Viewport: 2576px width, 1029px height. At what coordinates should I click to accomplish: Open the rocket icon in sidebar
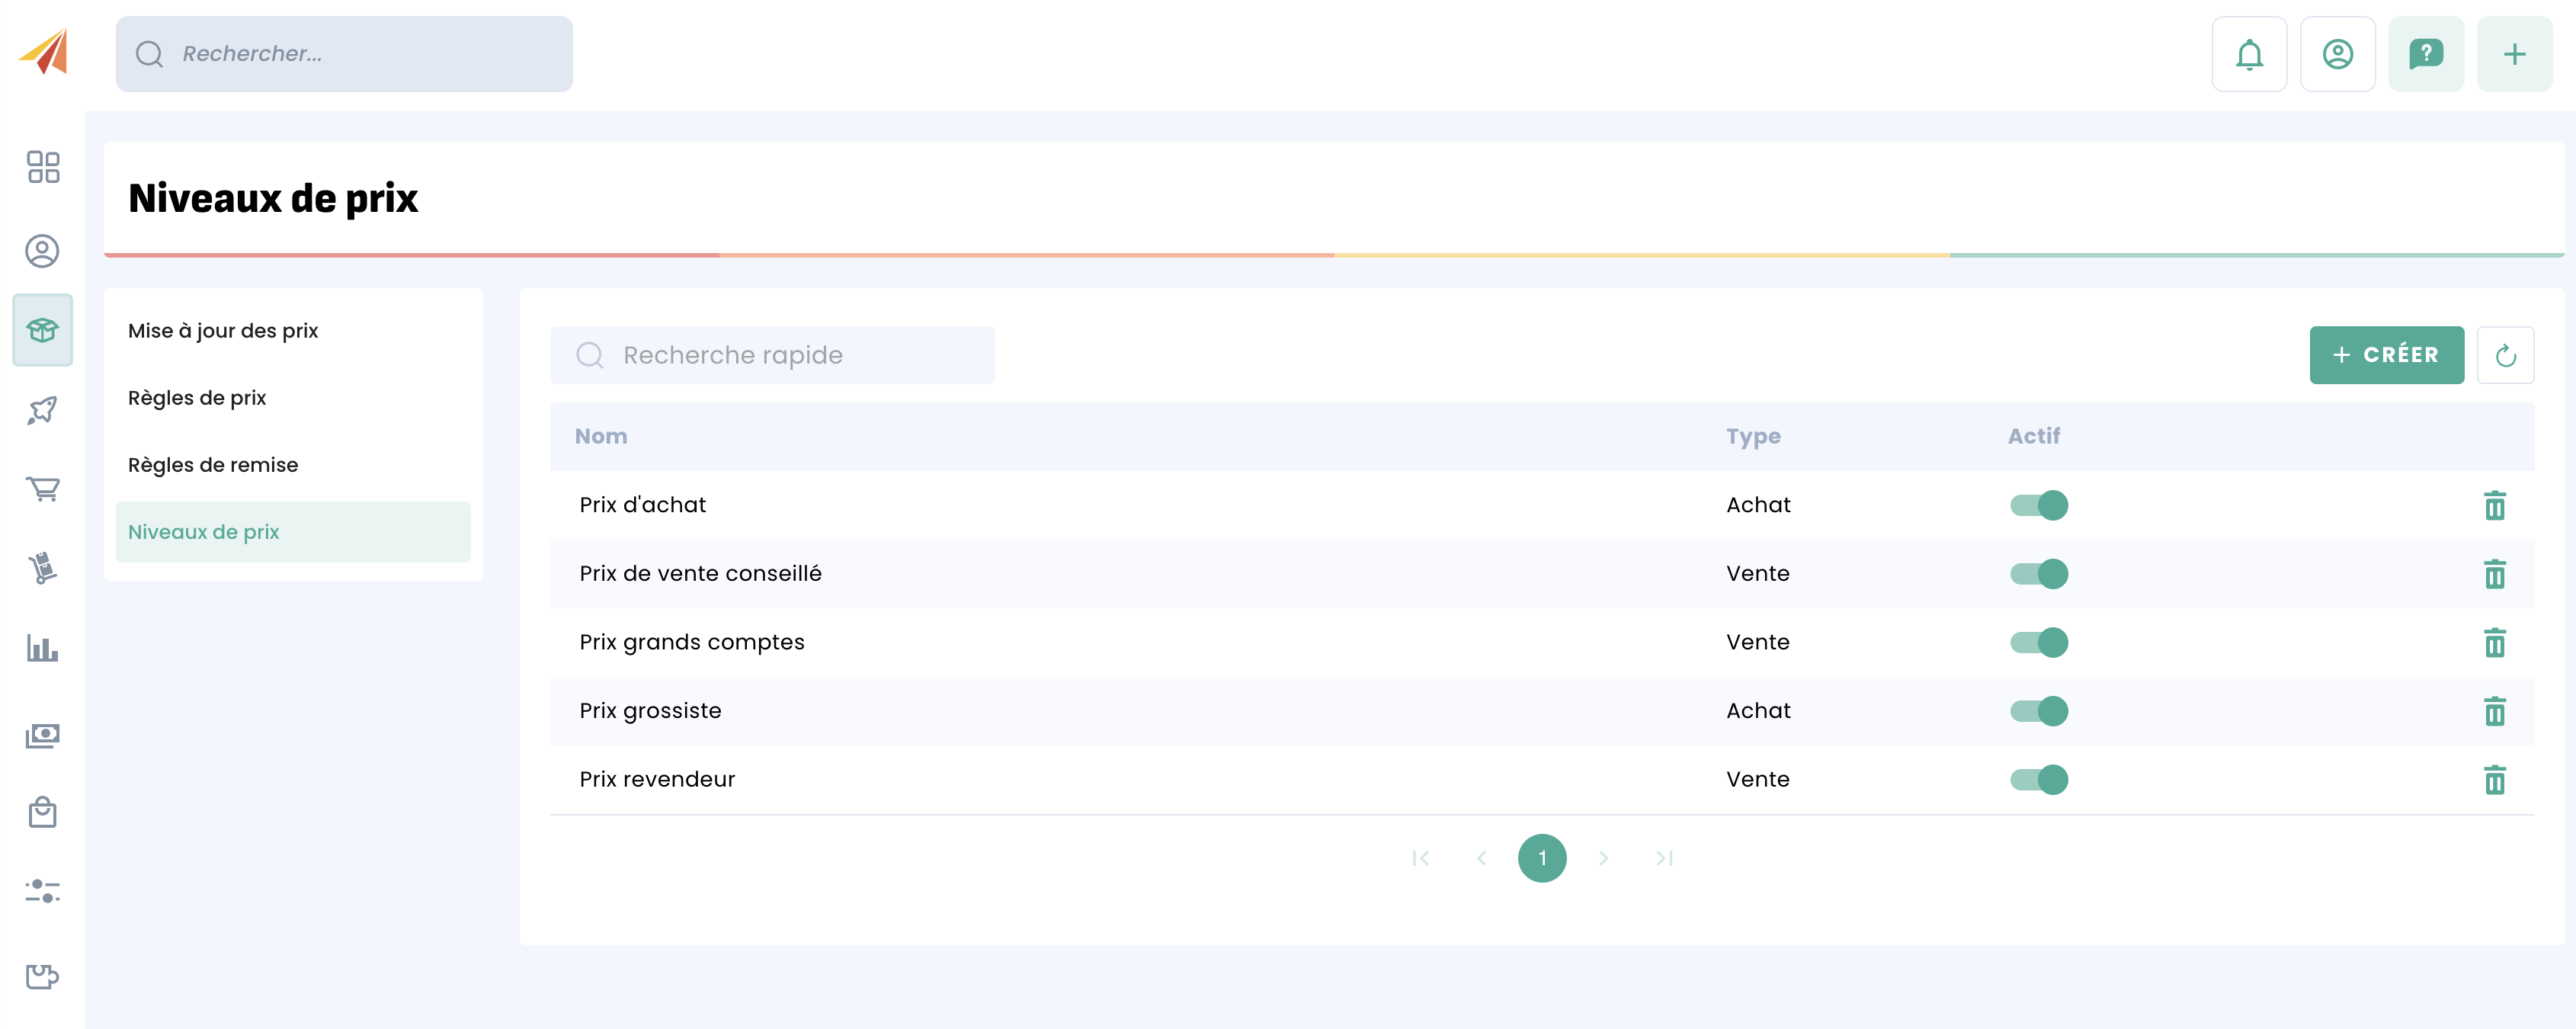point(43,410)
